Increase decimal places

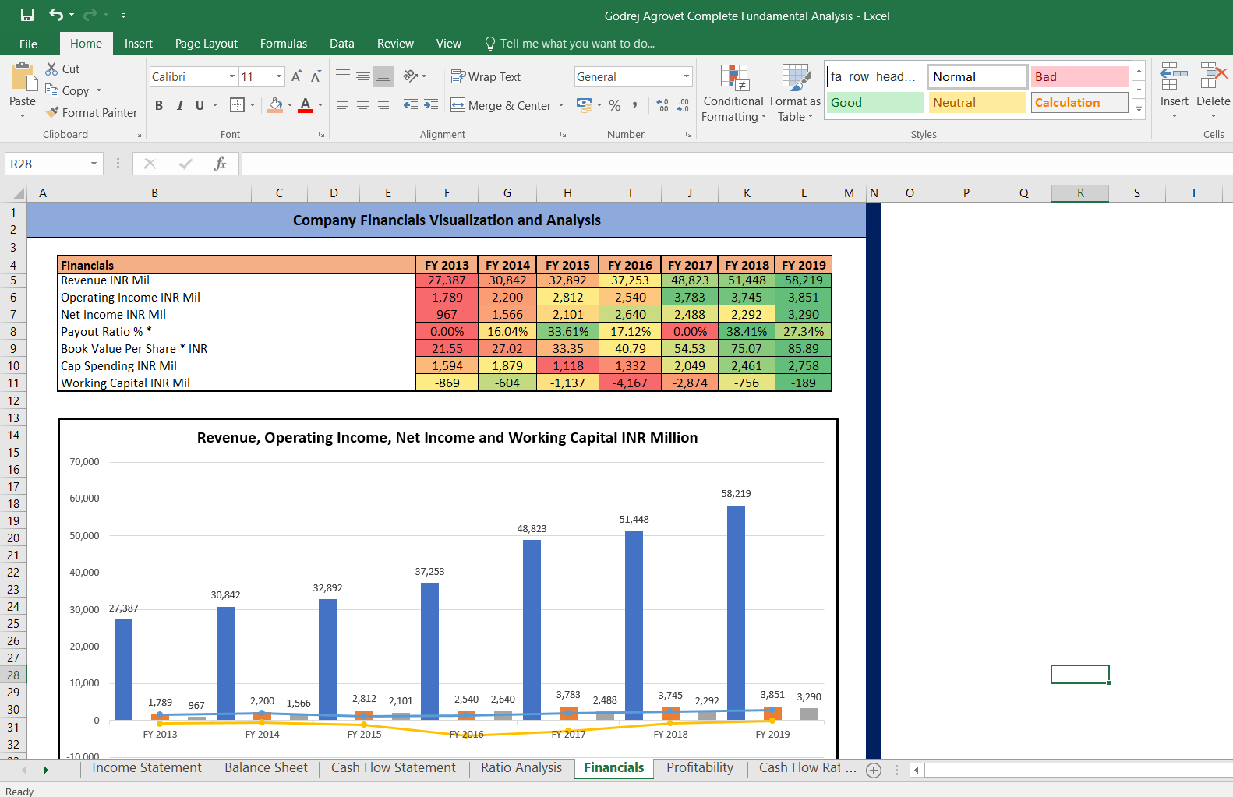click(x=662, y=104)
